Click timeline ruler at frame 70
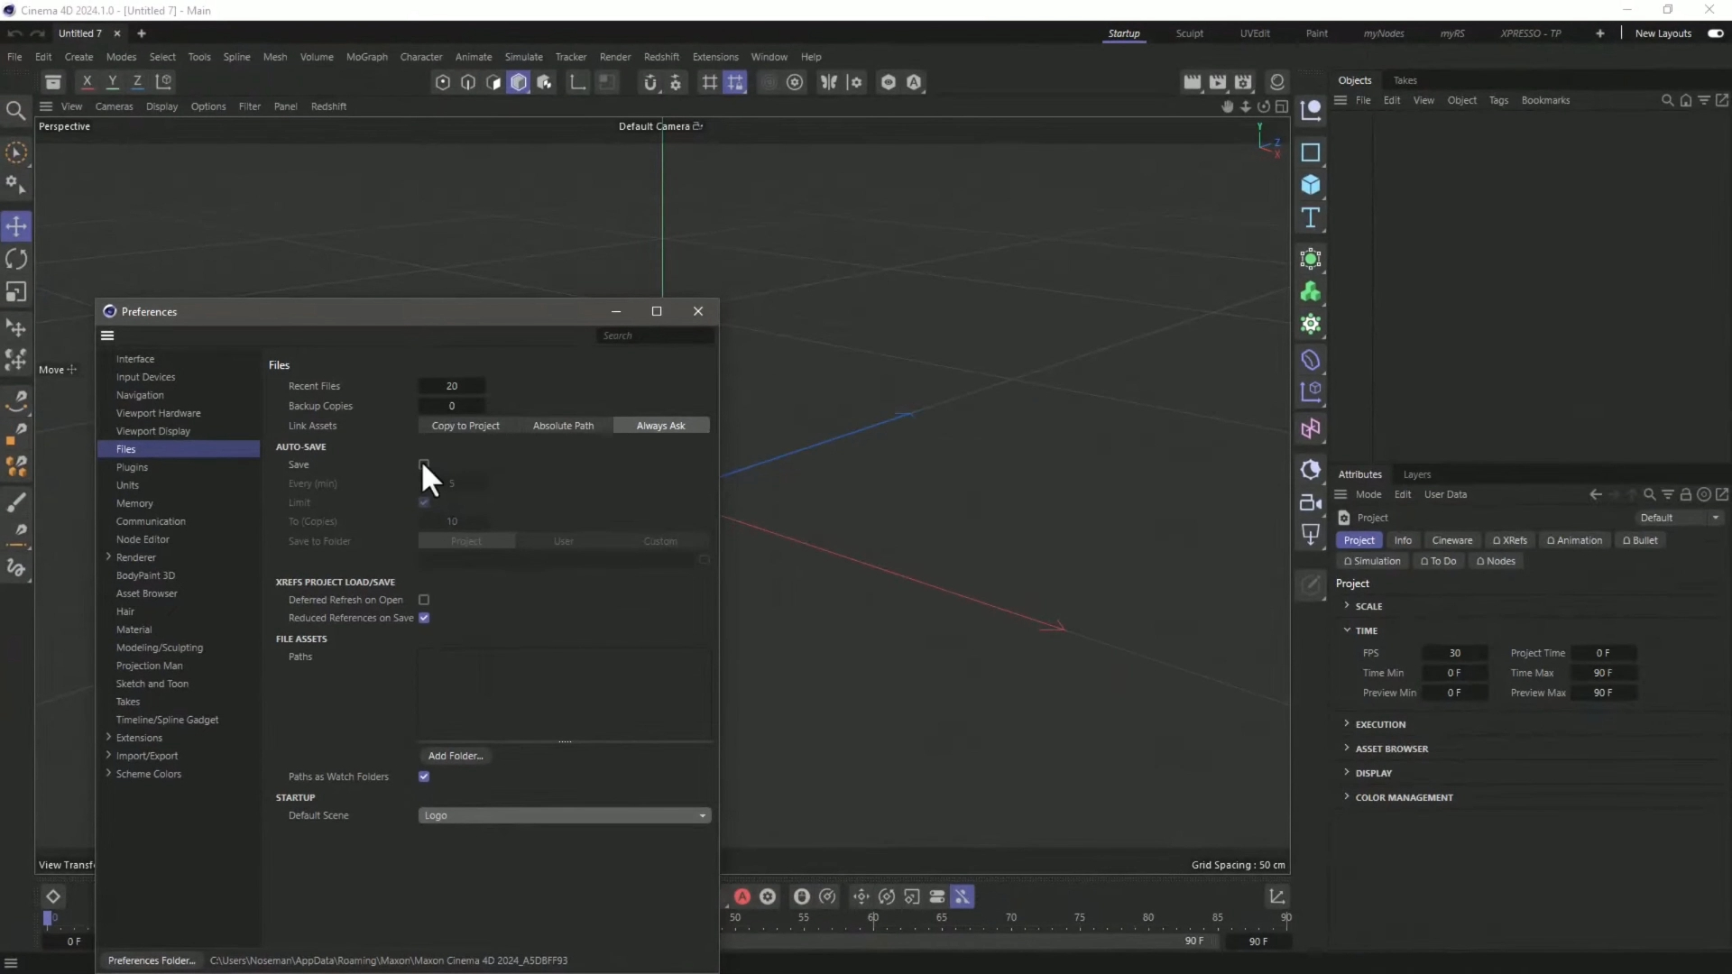 [x=1011, y=920]
